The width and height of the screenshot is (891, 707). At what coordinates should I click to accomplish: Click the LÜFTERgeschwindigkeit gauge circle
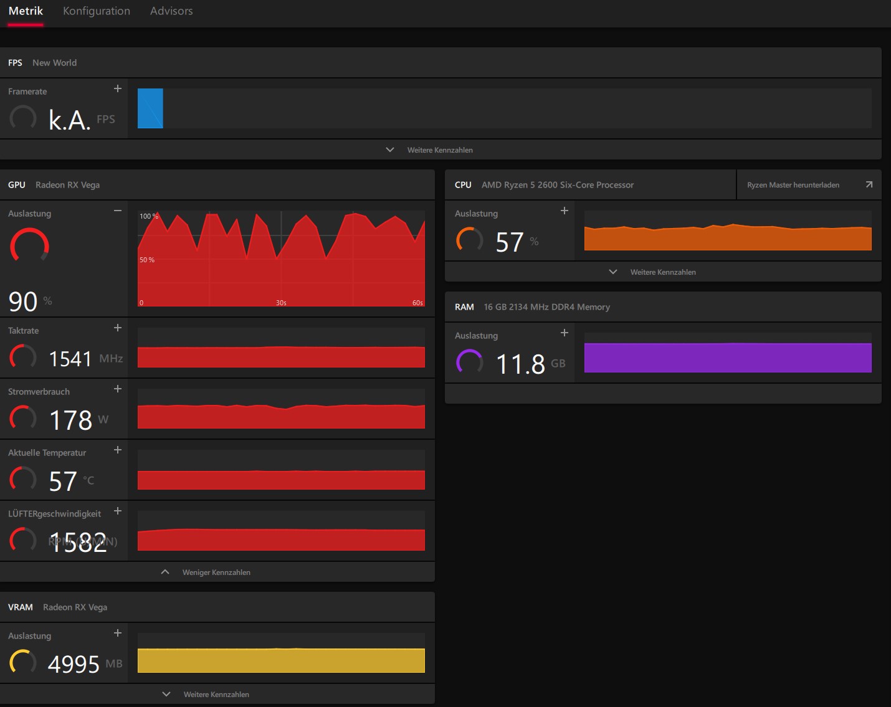(23, 540)
